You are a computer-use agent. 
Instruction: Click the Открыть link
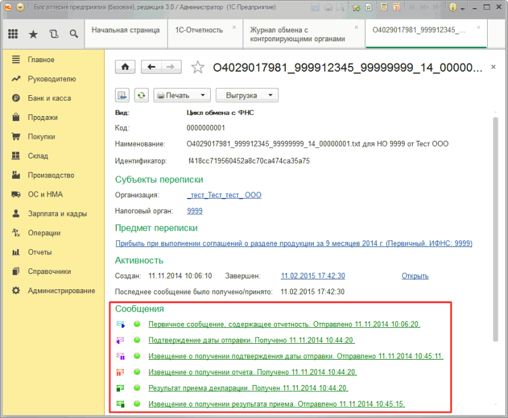[415, 276]
